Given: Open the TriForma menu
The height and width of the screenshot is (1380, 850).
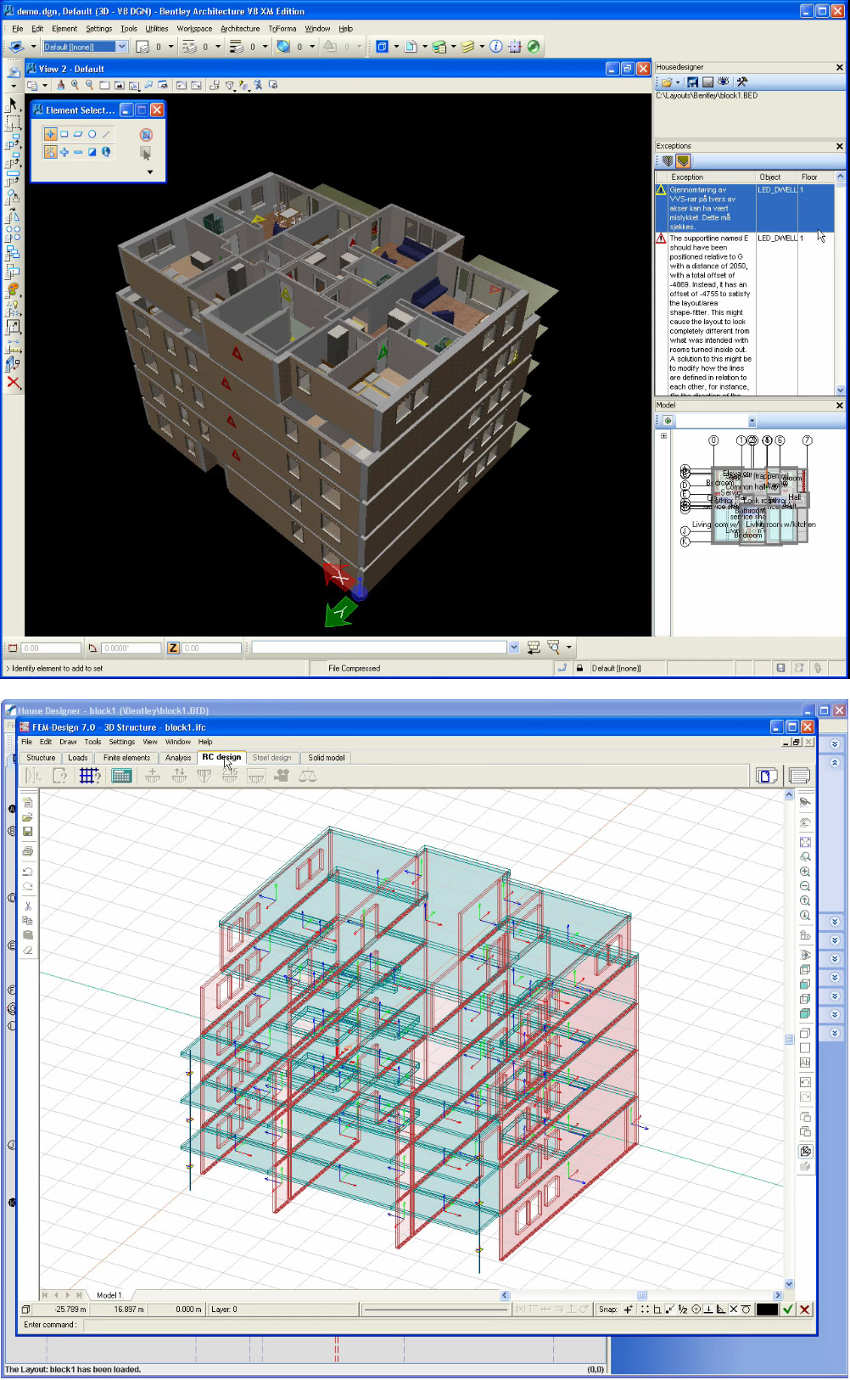Looking at the screenshot, I should coord(282,28).
